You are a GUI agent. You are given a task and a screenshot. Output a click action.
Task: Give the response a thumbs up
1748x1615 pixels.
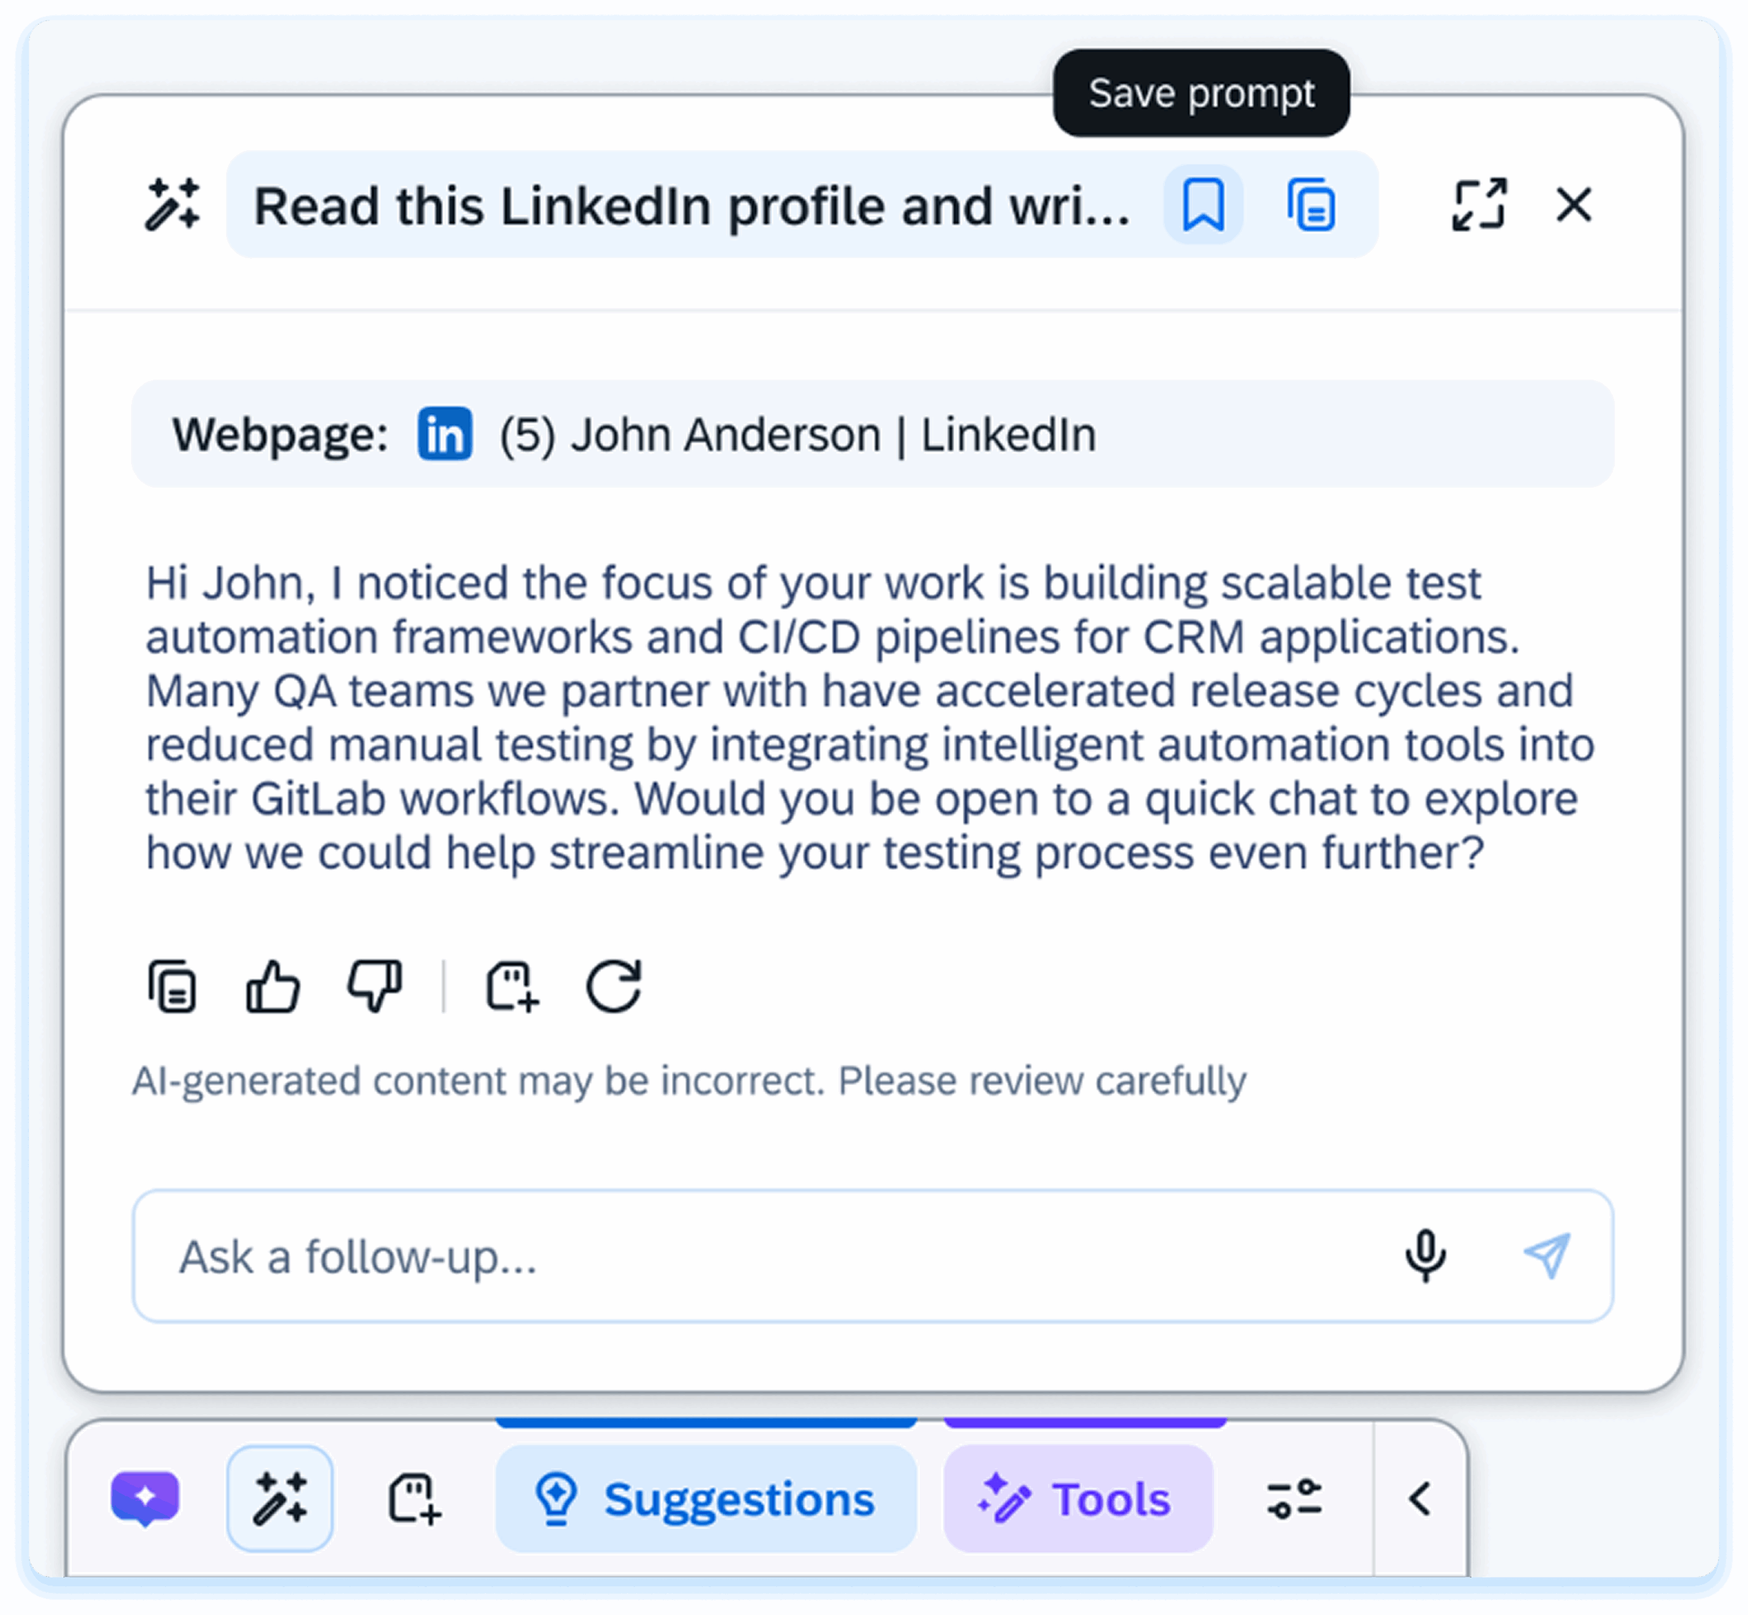point(272,987)
